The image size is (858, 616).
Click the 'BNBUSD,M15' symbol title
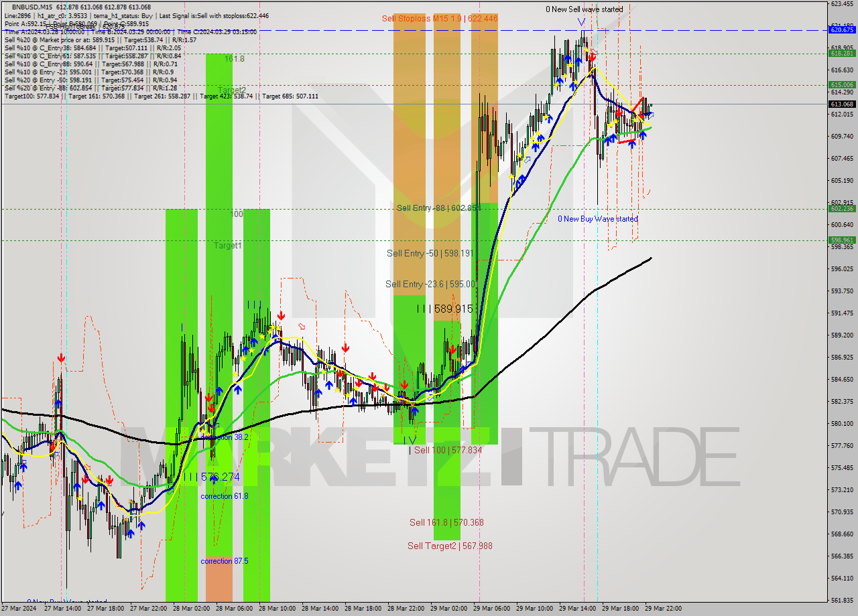[x=34, y=7]
